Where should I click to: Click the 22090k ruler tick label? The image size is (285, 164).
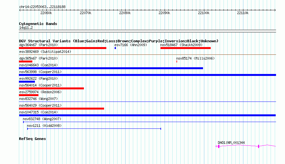point(164,13)
